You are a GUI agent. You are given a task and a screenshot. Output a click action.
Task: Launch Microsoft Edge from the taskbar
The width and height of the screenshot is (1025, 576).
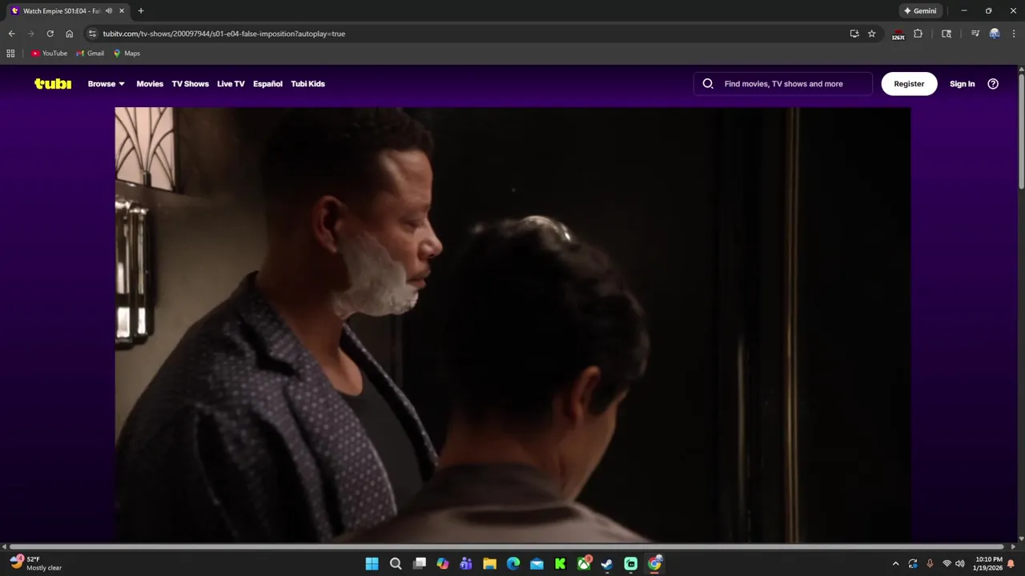[513, 564]
